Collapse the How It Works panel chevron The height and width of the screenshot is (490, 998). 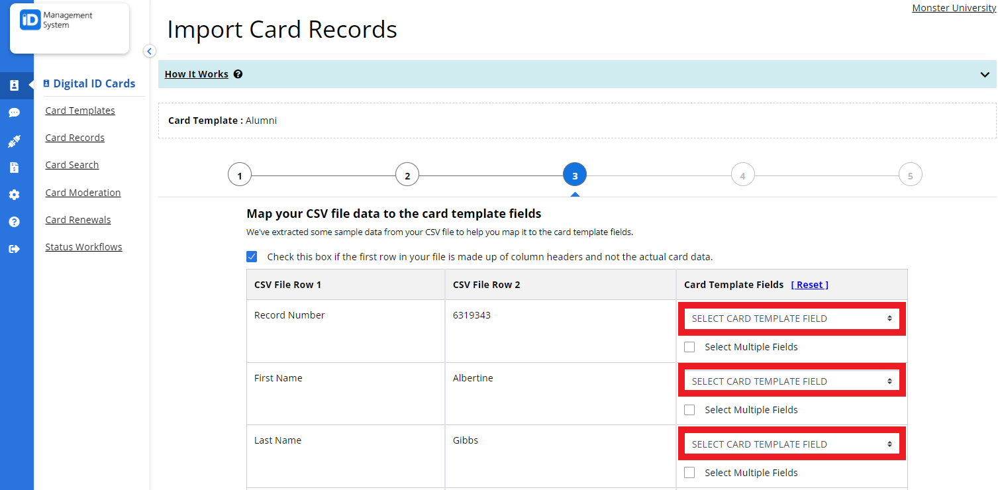(985, 74)
